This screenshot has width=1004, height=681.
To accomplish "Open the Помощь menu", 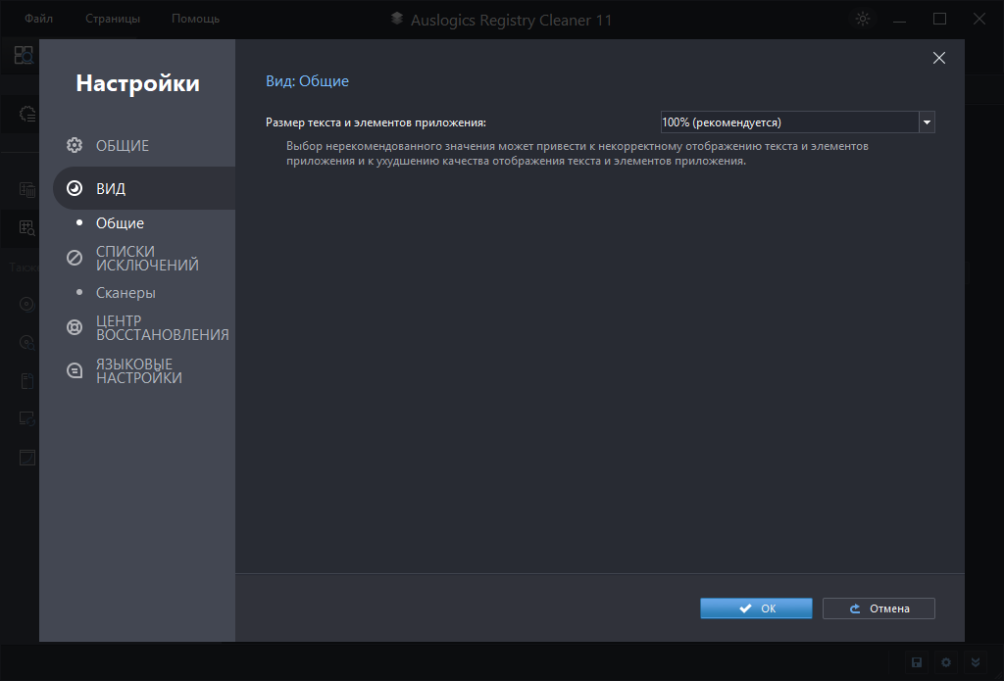I will (195, 19).
